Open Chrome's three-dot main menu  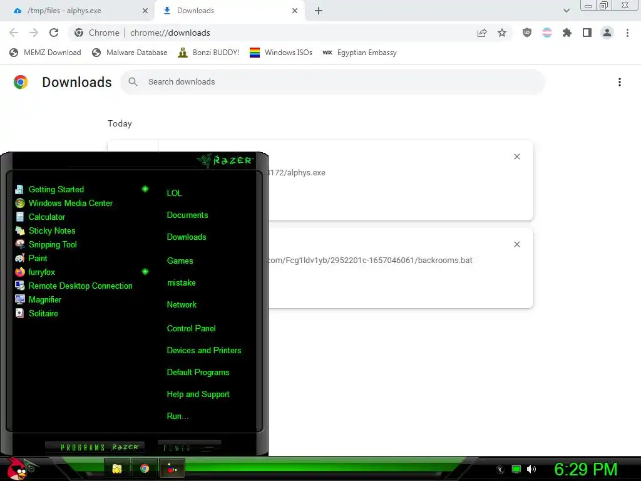click(627, 33)
